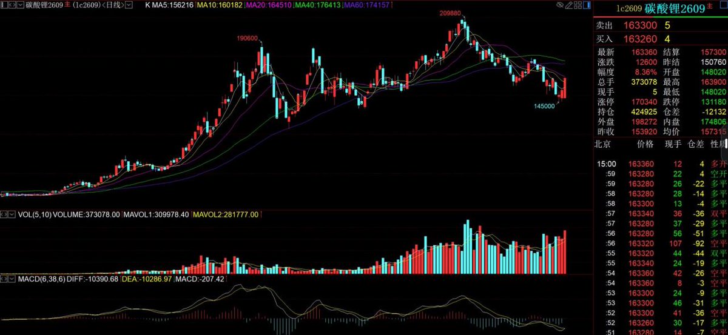The height and width of the screenshot is (335, 728).
Task: Click the 昨结 value 150760
Action: pos(712,62)
